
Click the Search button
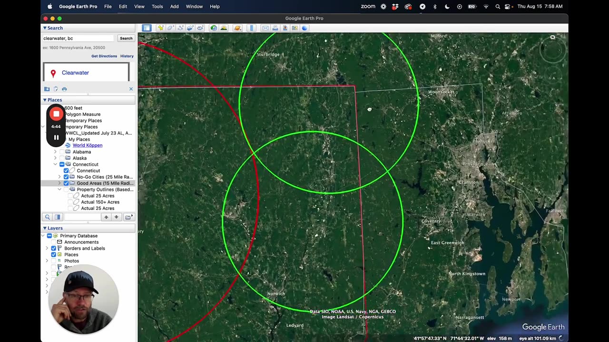126,38
